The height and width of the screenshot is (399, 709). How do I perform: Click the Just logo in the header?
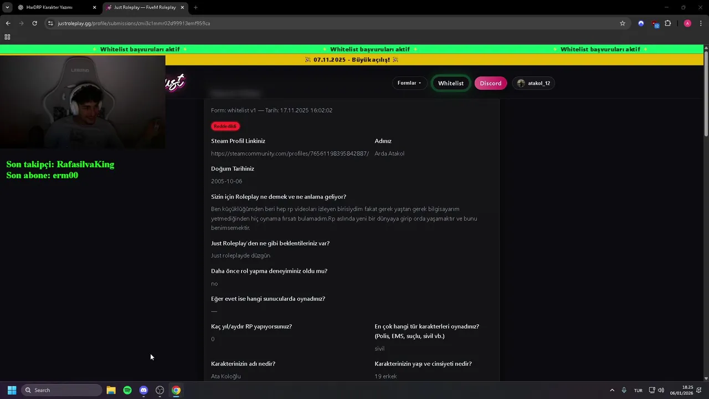(174, 83)
